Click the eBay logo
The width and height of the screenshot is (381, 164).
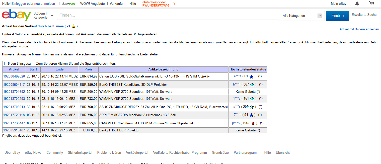coord(17,15)
